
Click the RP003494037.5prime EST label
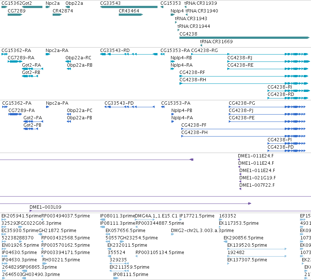point(66,216)
